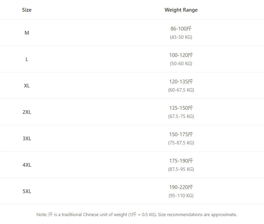The image size is (264, 224).
Task: Select the M size label
Action: click(x=27, y=33)
